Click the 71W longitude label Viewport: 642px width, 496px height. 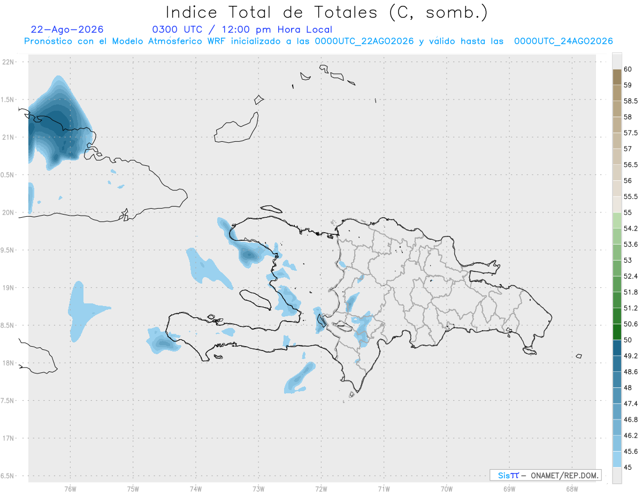384,489
